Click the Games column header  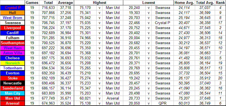pos(33,3)
